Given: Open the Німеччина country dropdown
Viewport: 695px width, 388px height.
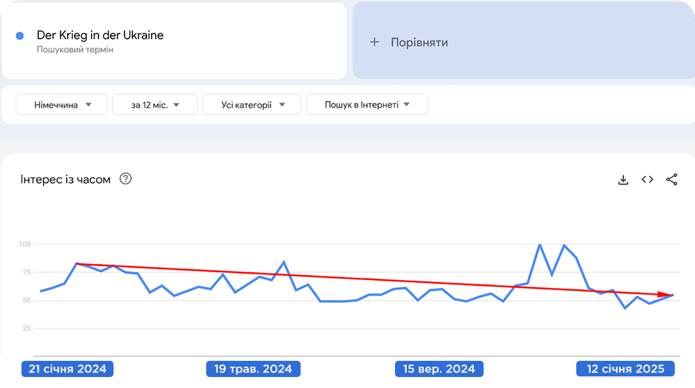Looking at the screenshot, I should coord(61,105).
